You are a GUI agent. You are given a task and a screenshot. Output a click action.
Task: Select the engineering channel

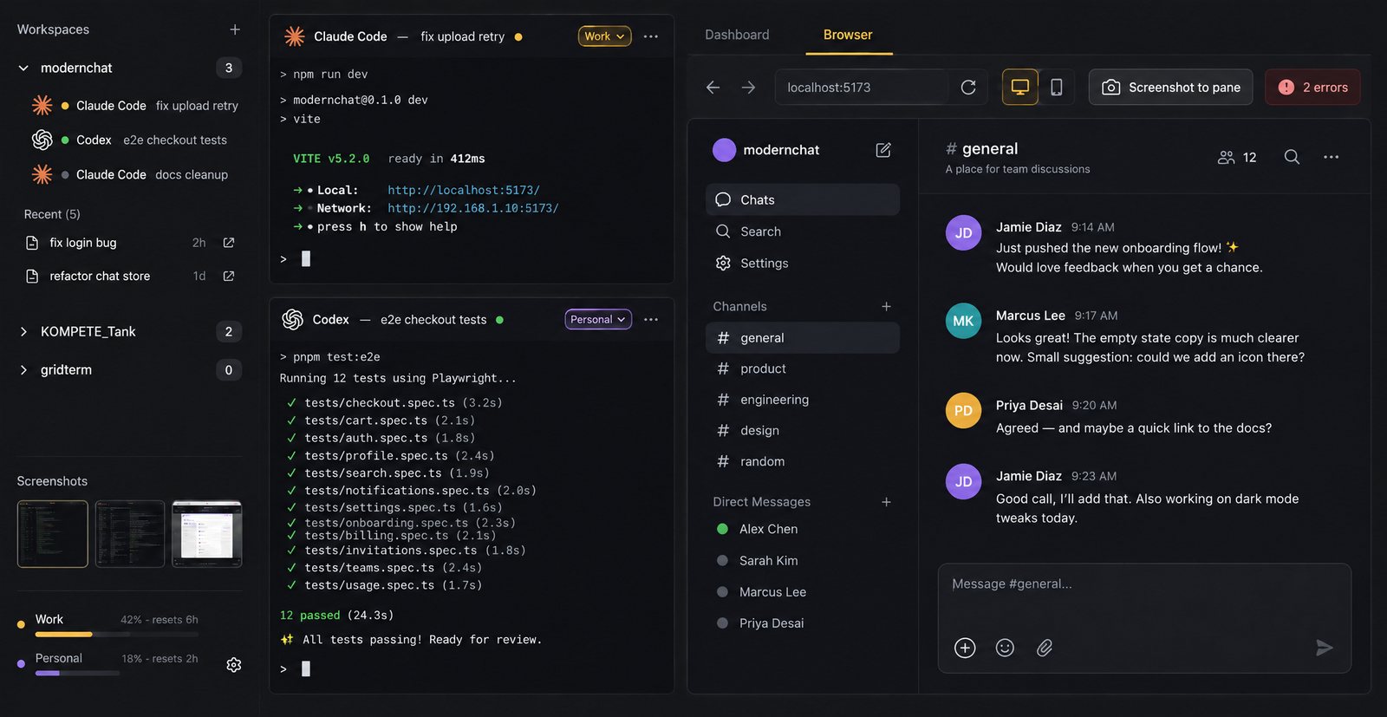pyautogui.click(x=803, y=400)
